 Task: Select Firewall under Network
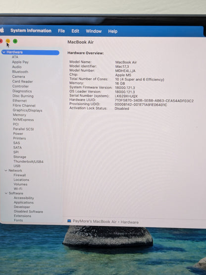pos(20,175)
